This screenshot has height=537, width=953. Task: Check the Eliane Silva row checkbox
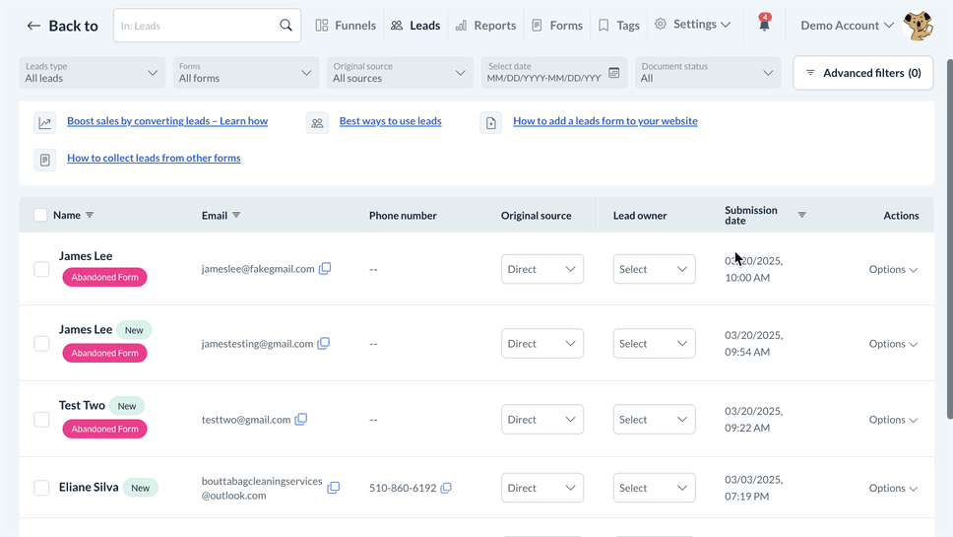(41, 488)
